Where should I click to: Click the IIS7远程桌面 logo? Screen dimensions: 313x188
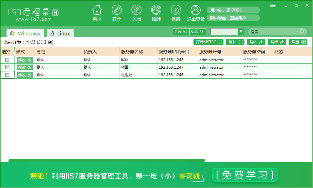coord(33,13)
